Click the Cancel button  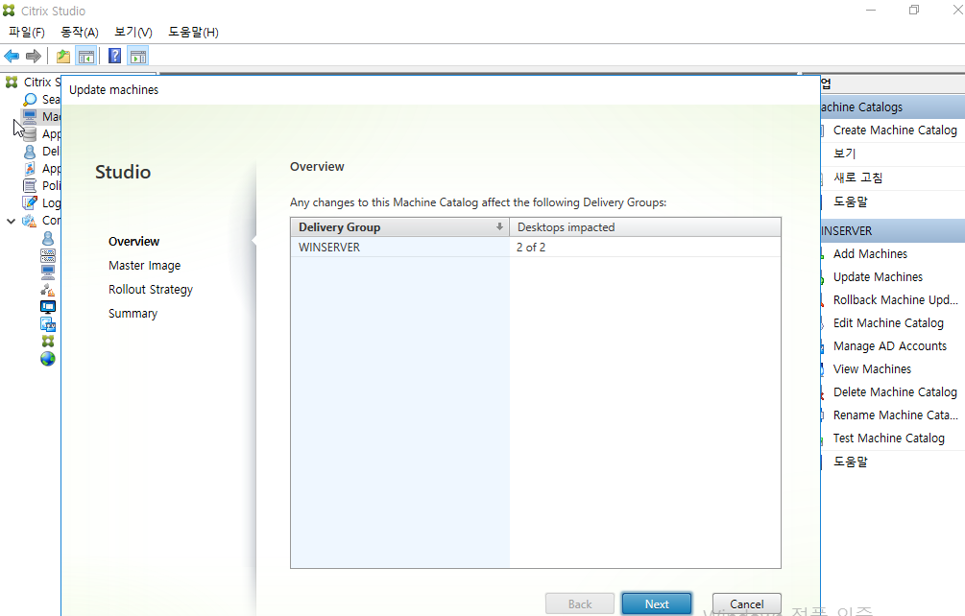pyautogui.click(x=746, y=604)
